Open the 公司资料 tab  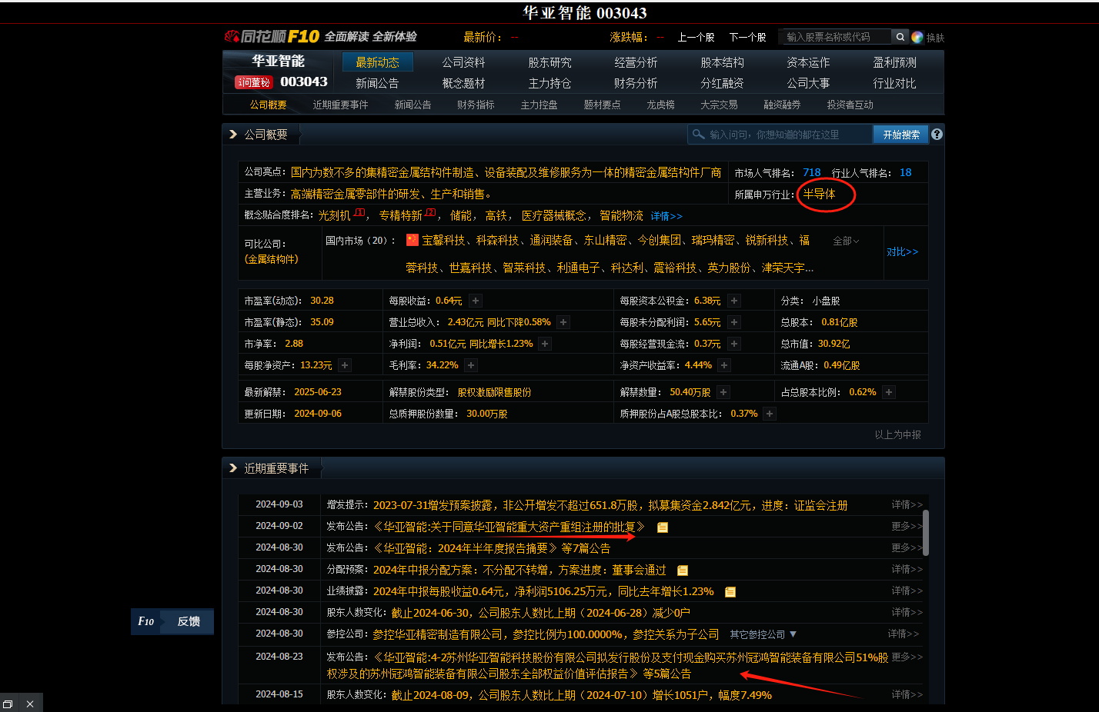[x=463, y=62]
